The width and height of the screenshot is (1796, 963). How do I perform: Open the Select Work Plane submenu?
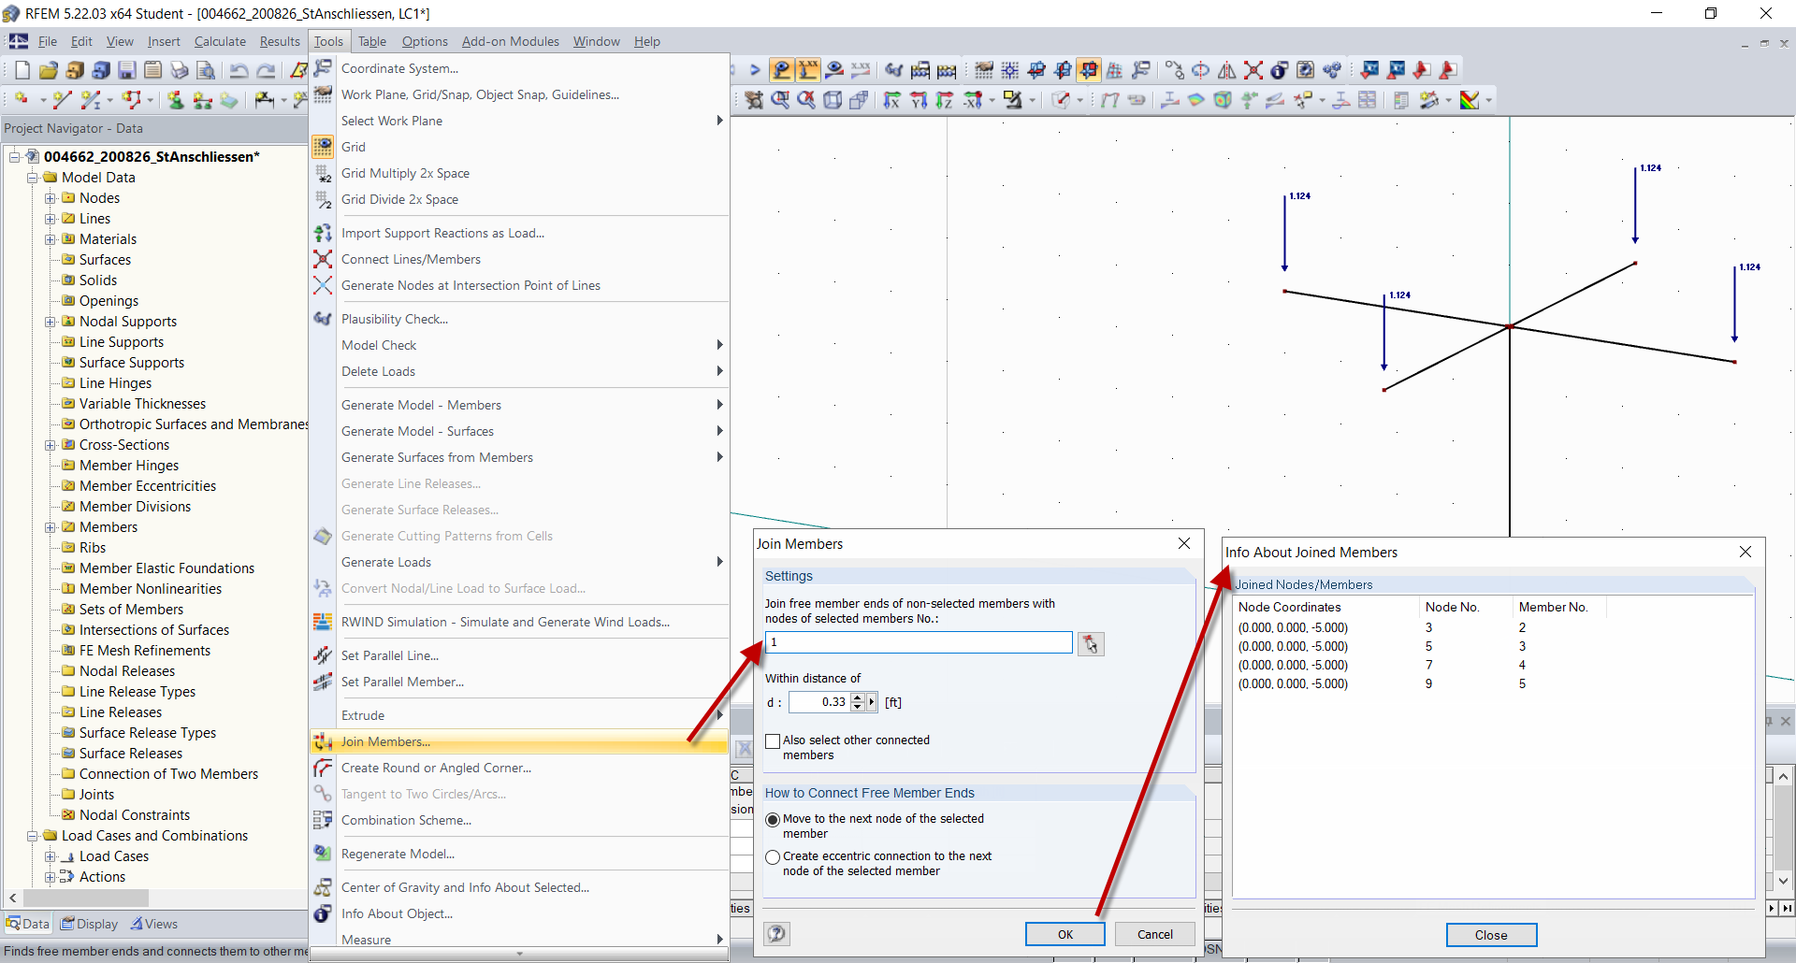point(519,121)
